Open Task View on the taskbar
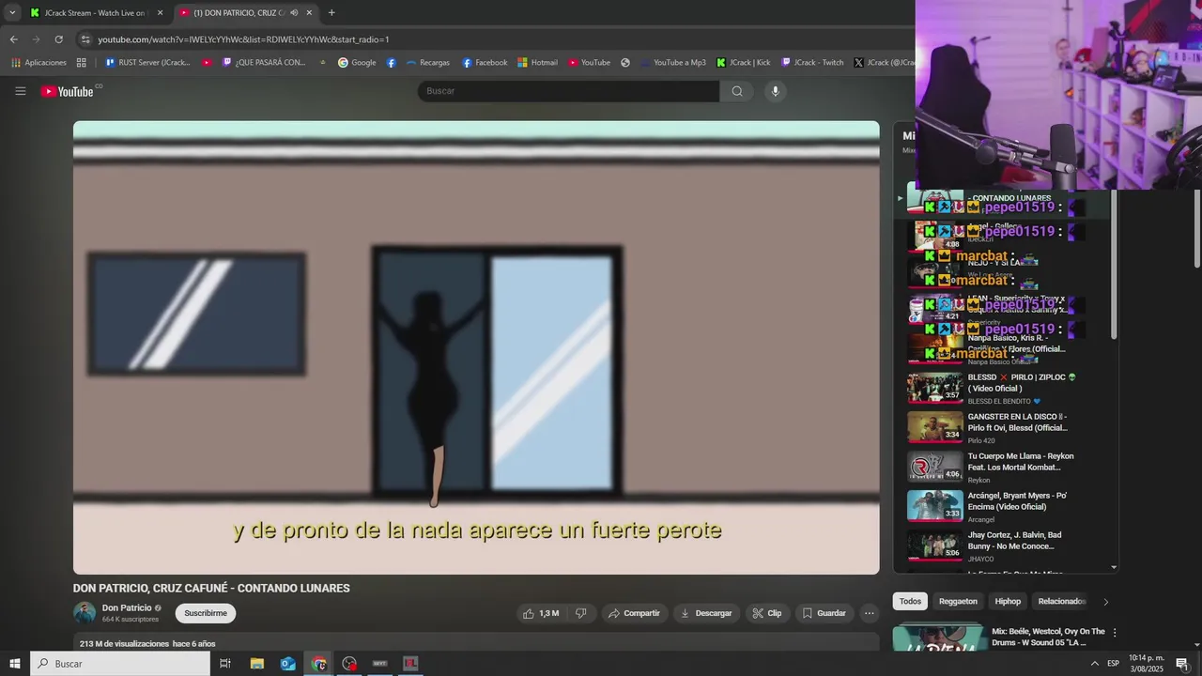This screenshot has width=1202, height=676. (225, 664)
